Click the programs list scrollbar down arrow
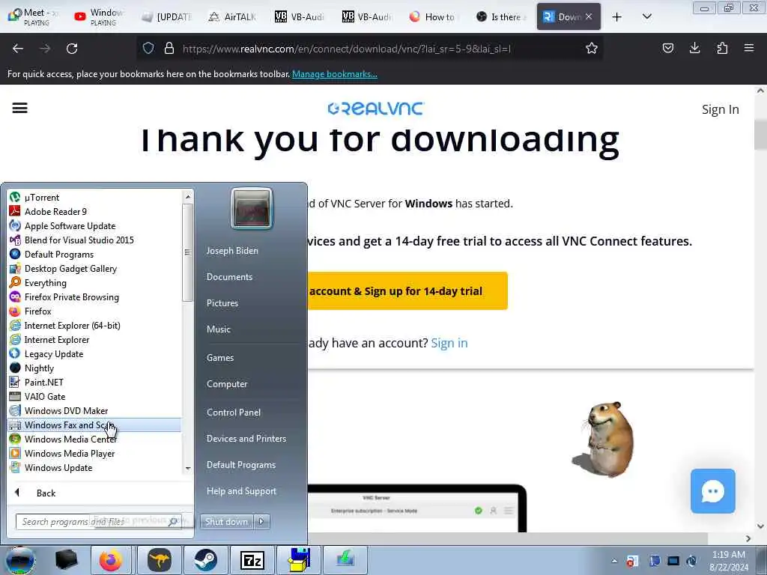767x575 pixels. point(187,469)
